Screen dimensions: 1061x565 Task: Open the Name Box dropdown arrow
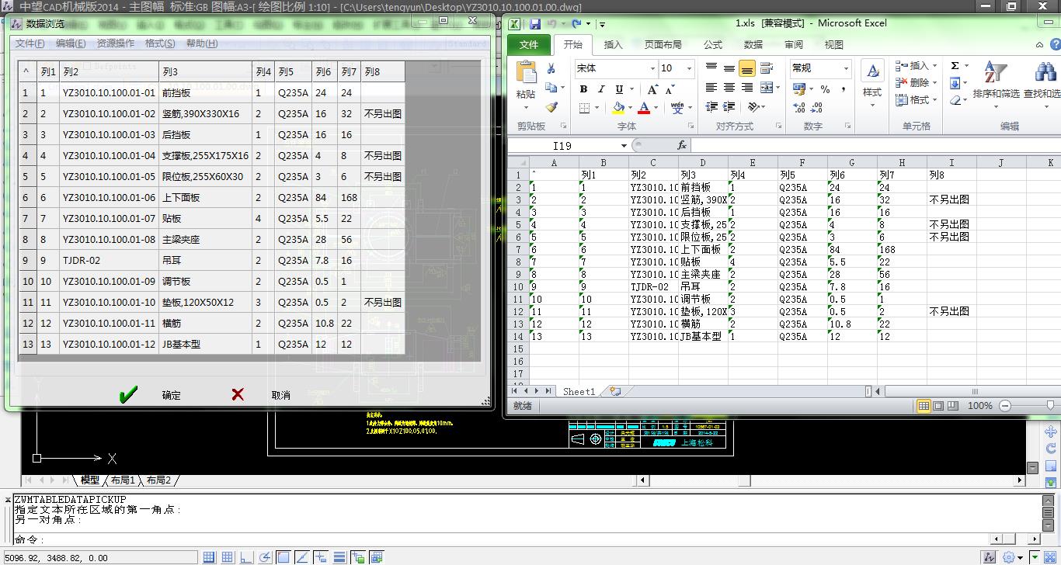[623, 146]
